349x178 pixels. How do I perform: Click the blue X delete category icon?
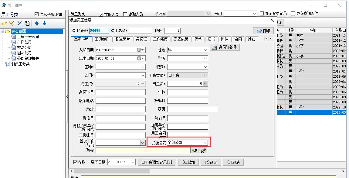(x=19, y=23)
